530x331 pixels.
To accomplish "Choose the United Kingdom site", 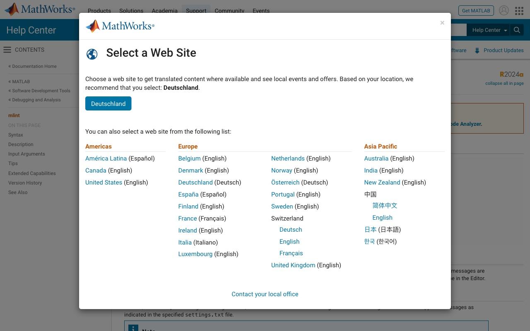I will pyautogui.click(x=293, y=265).
